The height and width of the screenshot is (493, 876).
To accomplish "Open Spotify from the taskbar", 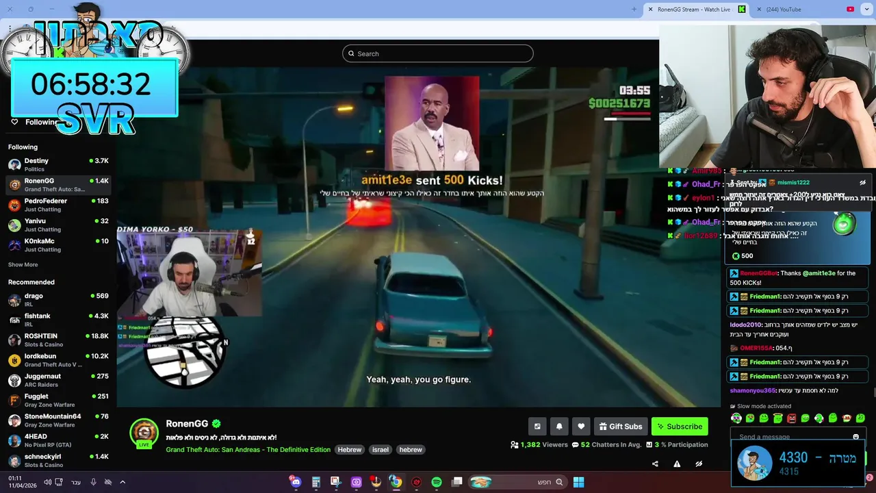I will tap(437, 482).
